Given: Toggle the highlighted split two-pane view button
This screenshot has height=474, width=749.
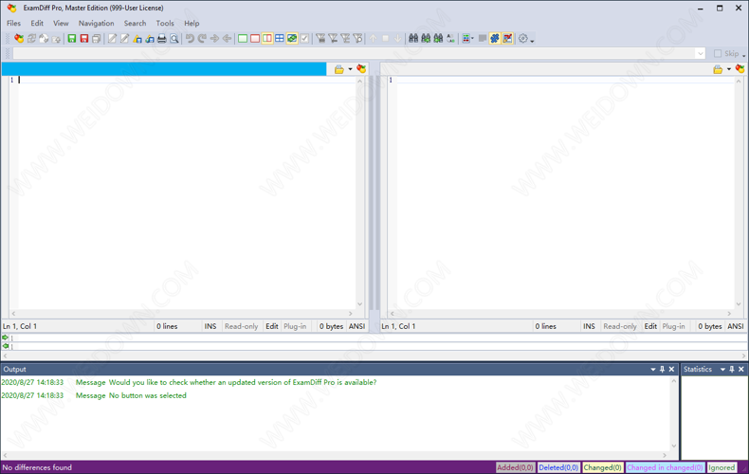Looking at the screenshot, I should [267, 39].
